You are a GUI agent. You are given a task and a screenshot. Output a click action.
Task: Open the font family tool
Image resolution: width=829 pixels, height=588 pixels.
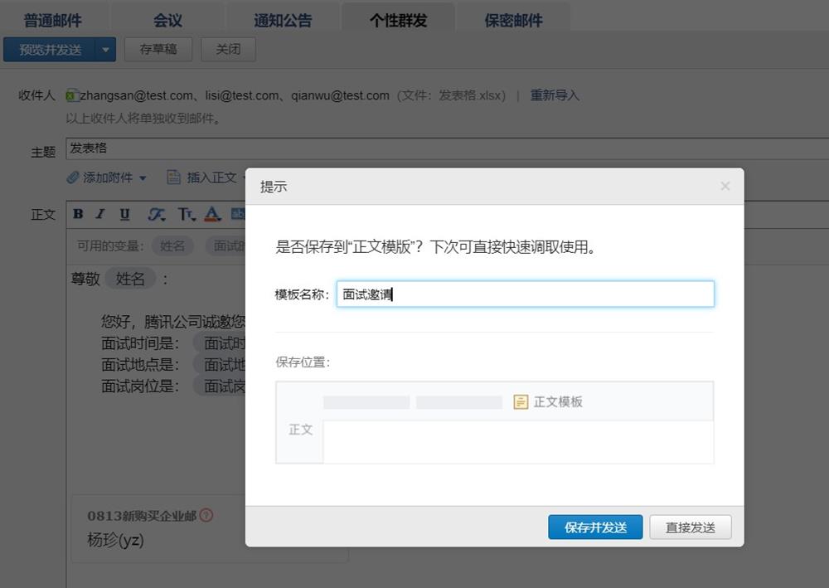(157, 214)
